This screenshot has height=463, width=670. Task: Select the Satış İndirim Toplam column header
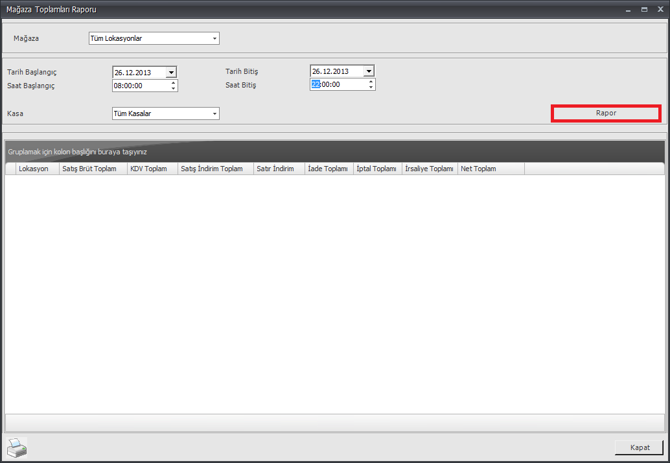212,169
